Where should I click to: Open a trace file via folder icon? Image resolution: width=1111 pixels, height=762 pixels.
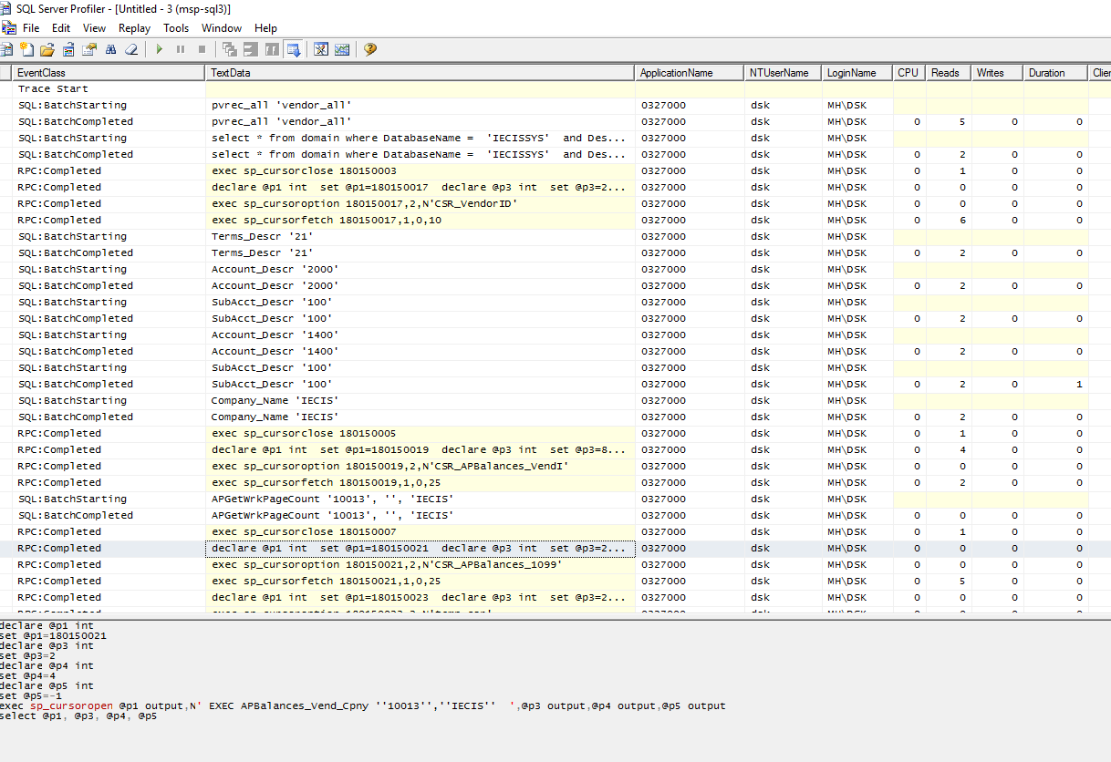[47, 49]
